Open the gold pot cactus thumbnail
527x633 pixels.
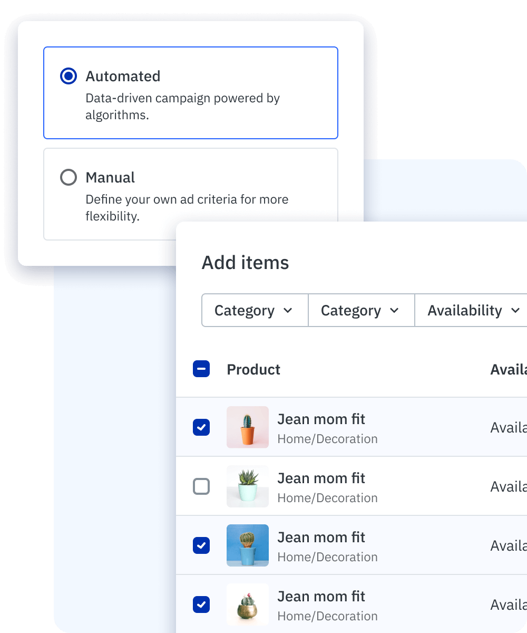click(x=248, y=605)
